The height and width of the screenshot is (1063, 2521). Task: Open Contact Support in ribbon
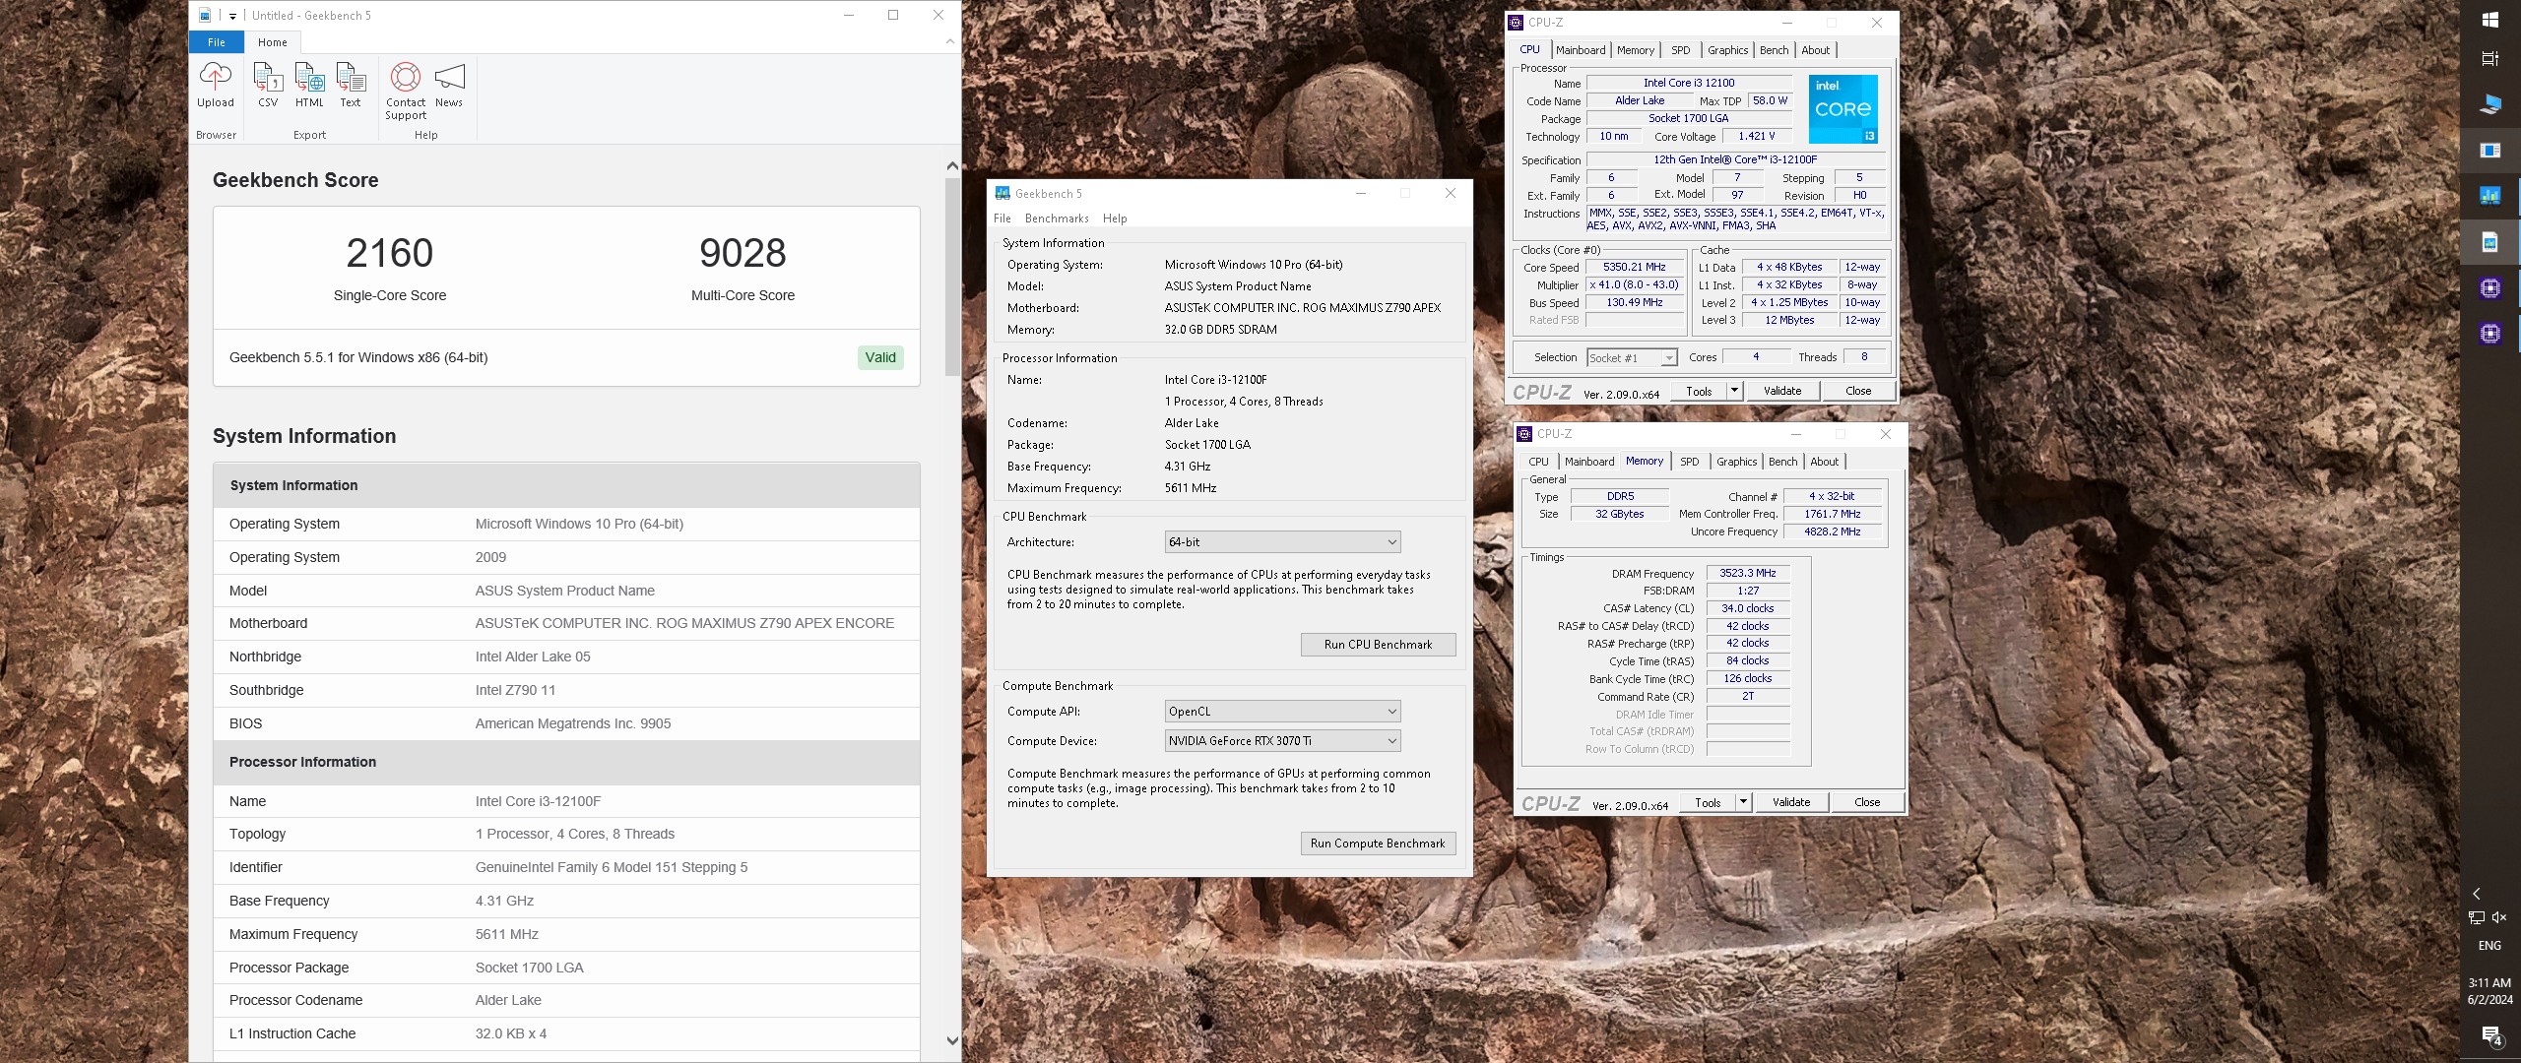click(x=406, y=91)
